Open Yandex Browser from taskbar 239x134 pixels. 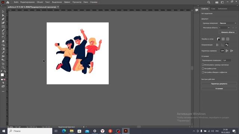click(x=103, y=131)
